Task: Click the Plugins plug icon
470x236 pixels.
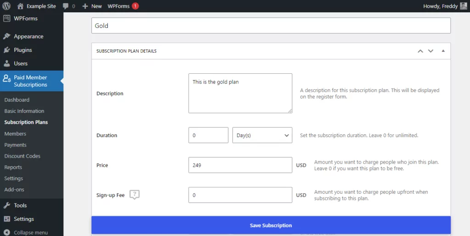Action: point(6,50)
